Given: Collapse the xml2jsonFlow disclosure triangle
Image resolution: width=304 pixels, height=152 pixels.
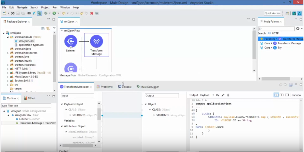Looking at the screenshot, I should pos(62,31).
